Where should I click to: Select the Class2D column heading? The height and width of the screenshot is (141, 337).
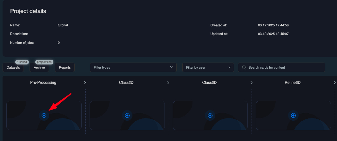[126, 83]
